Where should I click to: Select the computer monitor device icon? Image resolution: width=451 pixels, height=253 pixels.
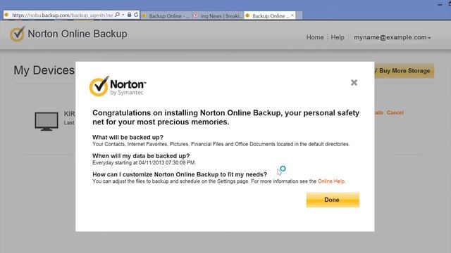click(47, 122)
